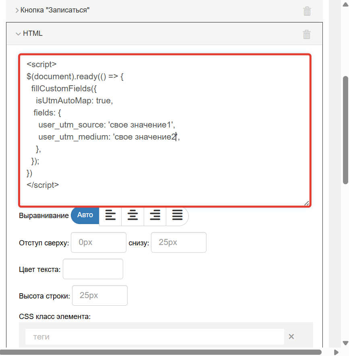
Task: Delete the HTML block via trash icon
Action: [306, 34]
